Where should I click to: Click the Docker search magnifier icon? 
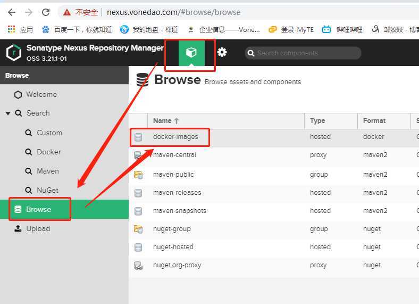point(28,152)
